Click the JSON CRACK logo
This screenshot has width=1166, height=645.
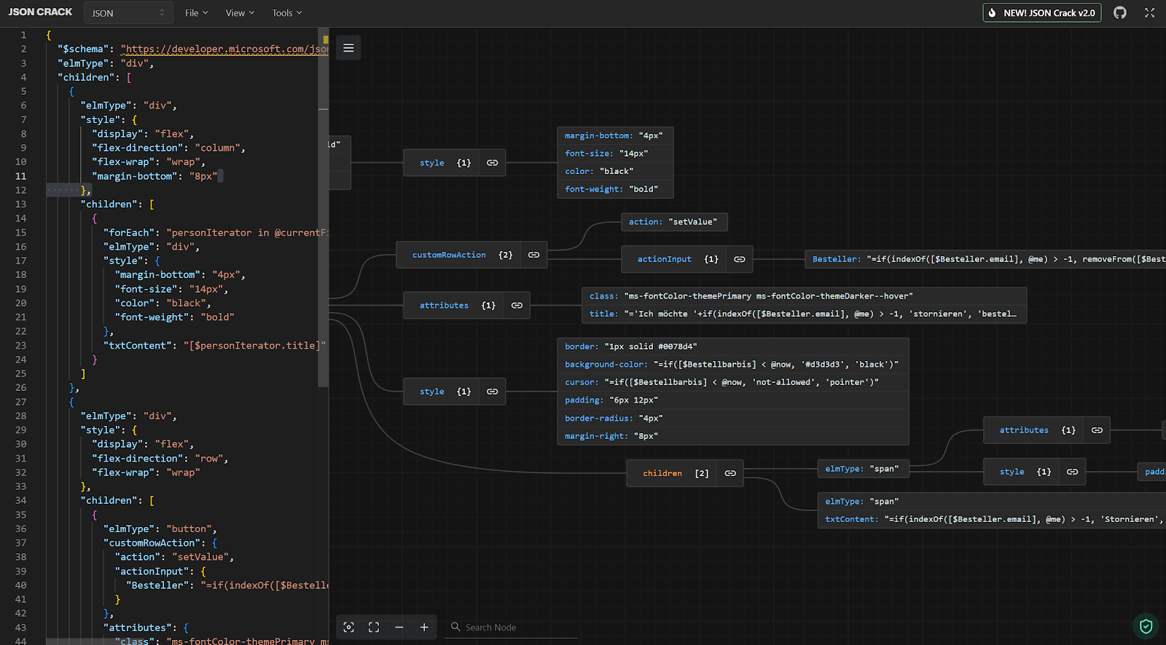click(40, 12)
